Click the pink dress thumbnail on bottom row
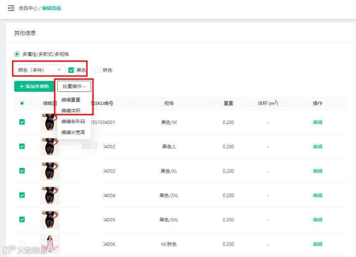This screenshot has height=257, width=356. coord(49,244)
